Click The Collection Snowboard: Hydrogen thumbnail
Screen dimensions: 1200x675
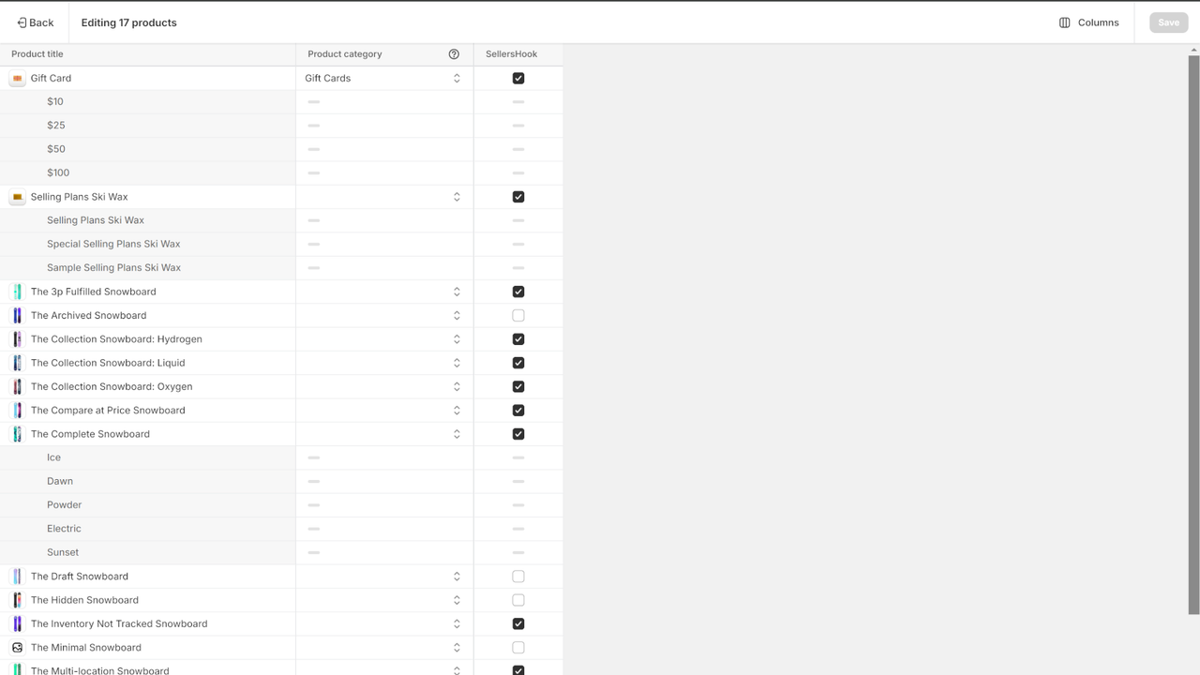pyautogui.click(x=17, y=339)
